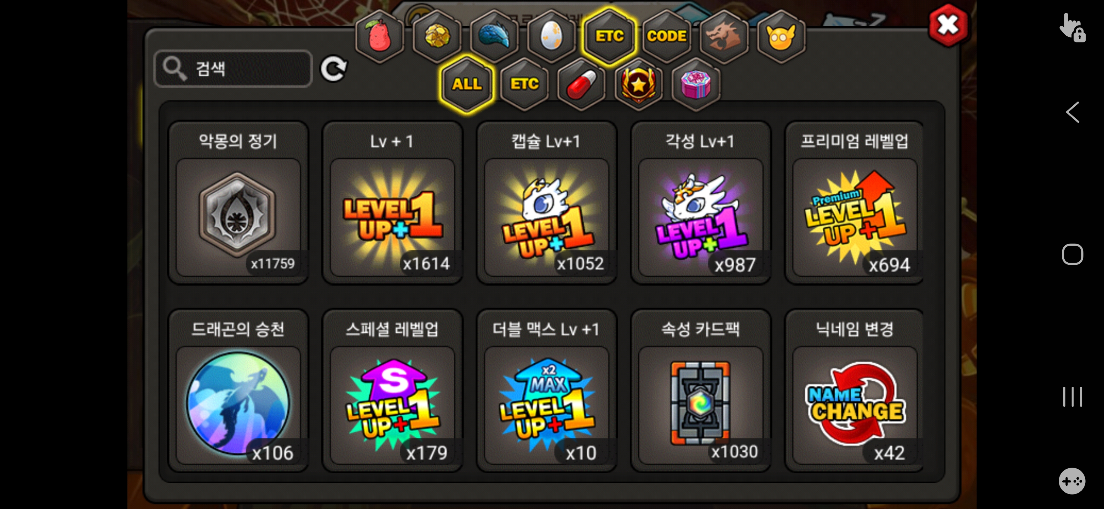Switch to the CODE tab
Image resolution: width=1104 pixels, height=509 pixels.
(x=666, y=36)
